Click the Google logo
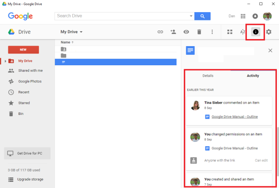The image size is (279, 188). click(20, 16)
